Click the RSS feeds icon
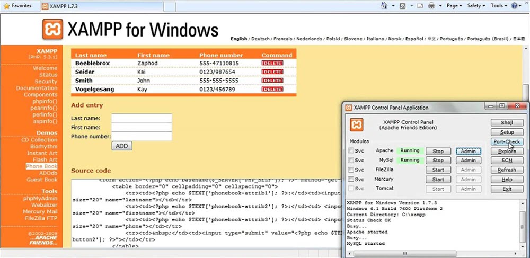The width and height of the screenshot is (530, 258). point(402,6)
